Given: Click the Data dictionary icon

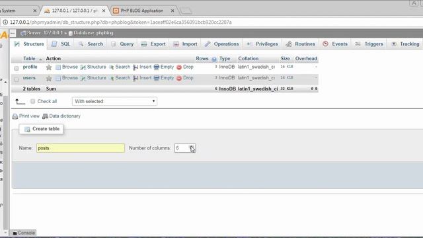Looking at the screenshot, I should click(46, 116).
